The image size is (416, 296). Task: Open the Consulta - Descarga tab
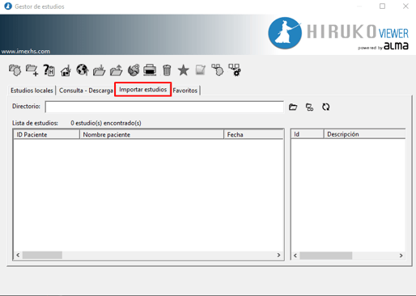click(x=86, y=91)
